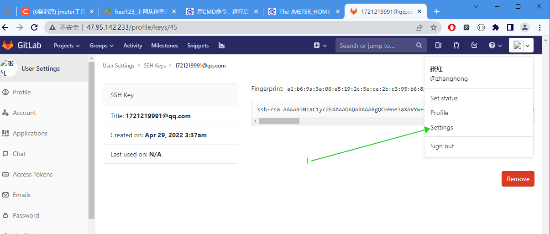Viewport: 550px width, 234px height.
Task: Click the @zhanghong user name entry
Action: pyautogui.click(x=449, y=78)
